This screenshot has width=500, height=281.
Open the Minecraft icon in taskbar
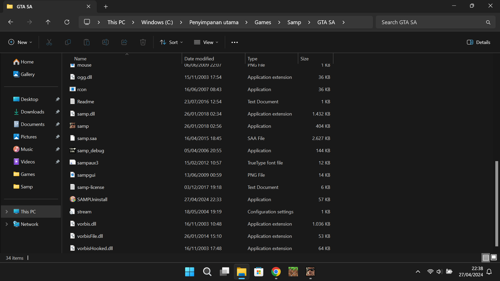[293, 272]
